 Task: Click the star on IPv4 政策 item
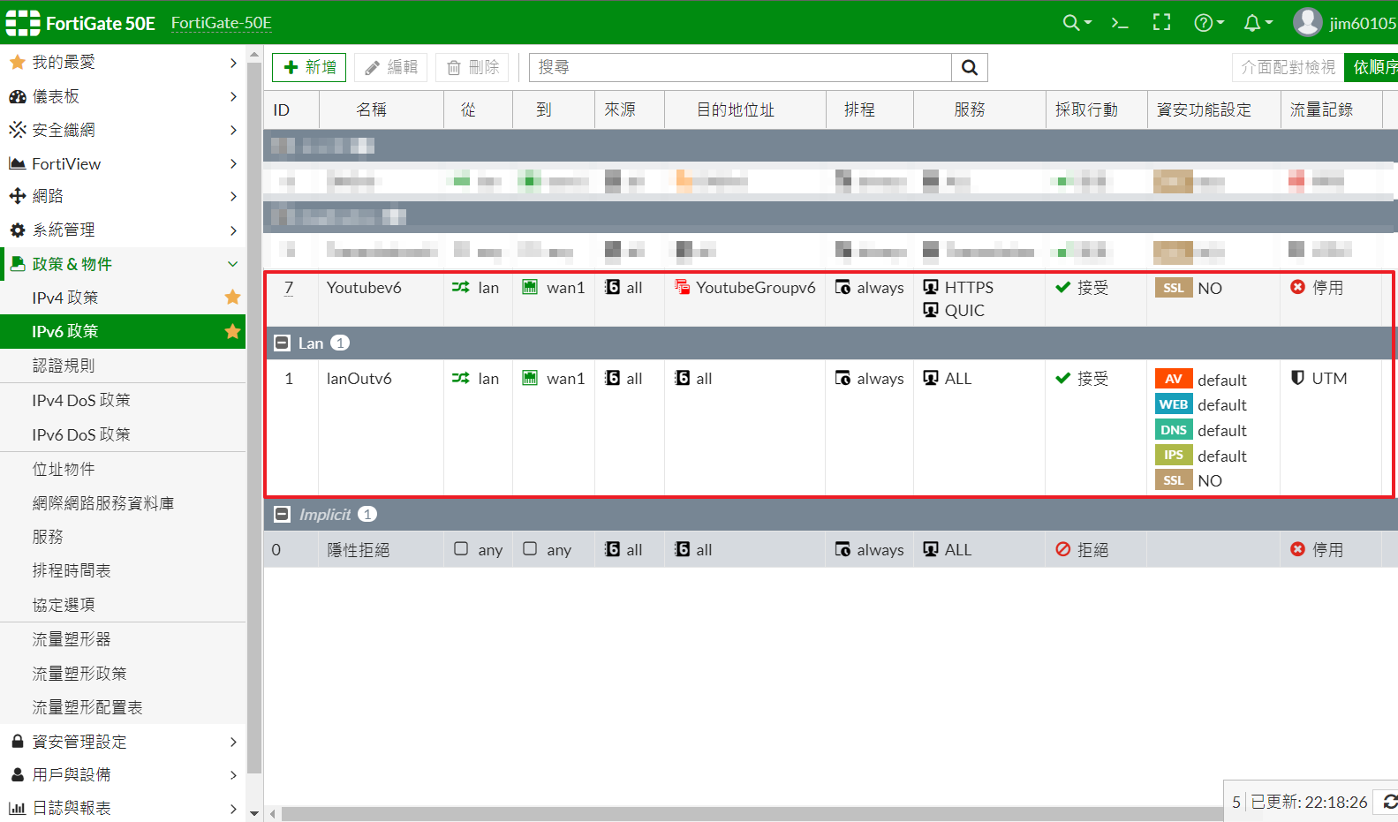coord(232,298)
